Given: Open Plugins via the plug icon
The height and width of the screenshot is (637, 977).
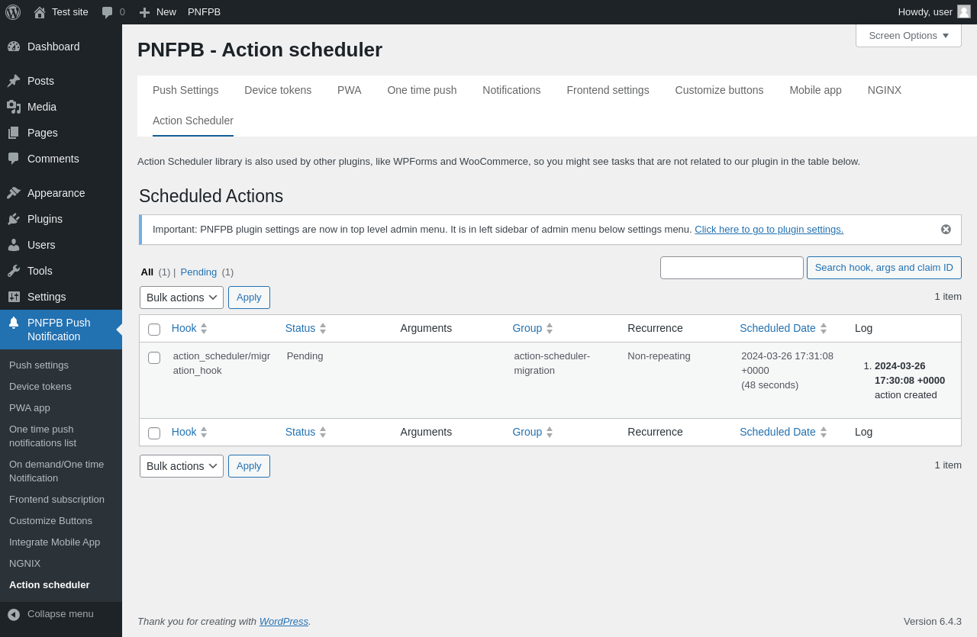Looking at the screenshot, I should (x=14, y=219).
